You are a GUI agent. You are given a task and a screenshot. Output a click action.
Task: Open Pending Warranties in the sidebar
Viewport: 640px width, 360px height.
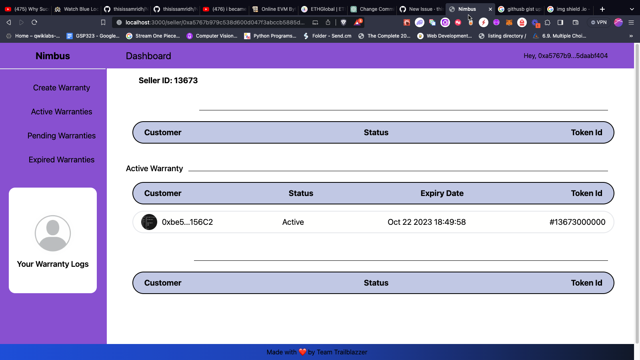[x=61, y=136]
